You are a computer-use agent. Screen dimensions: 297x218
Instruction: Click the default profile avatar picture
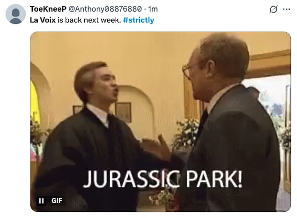click(x=15, y=14)
